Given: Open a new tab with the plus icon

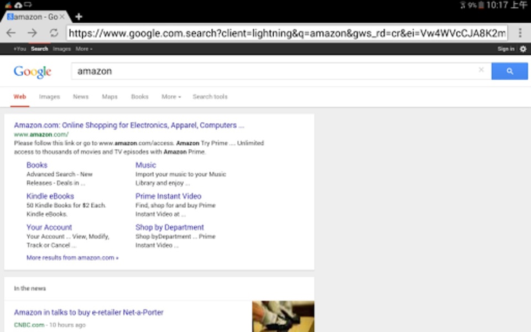Looking at the screenshot, I should (79, 17).
